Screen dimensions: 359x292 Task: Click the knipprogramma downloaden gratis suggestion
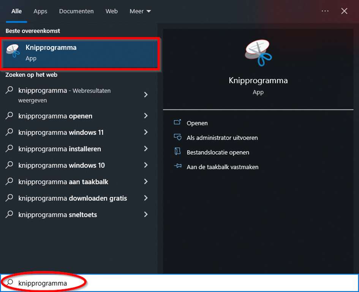(73, 198)
